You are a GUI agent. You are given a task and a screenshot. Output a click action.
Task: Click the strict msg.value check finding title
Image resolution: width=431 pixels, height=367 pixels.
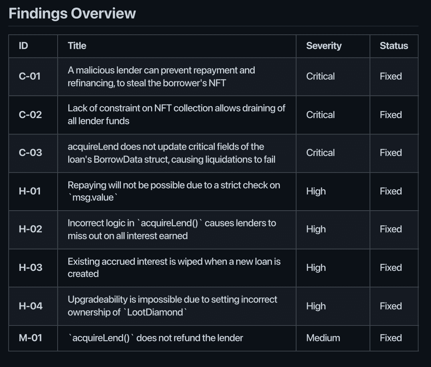point(174,191)
